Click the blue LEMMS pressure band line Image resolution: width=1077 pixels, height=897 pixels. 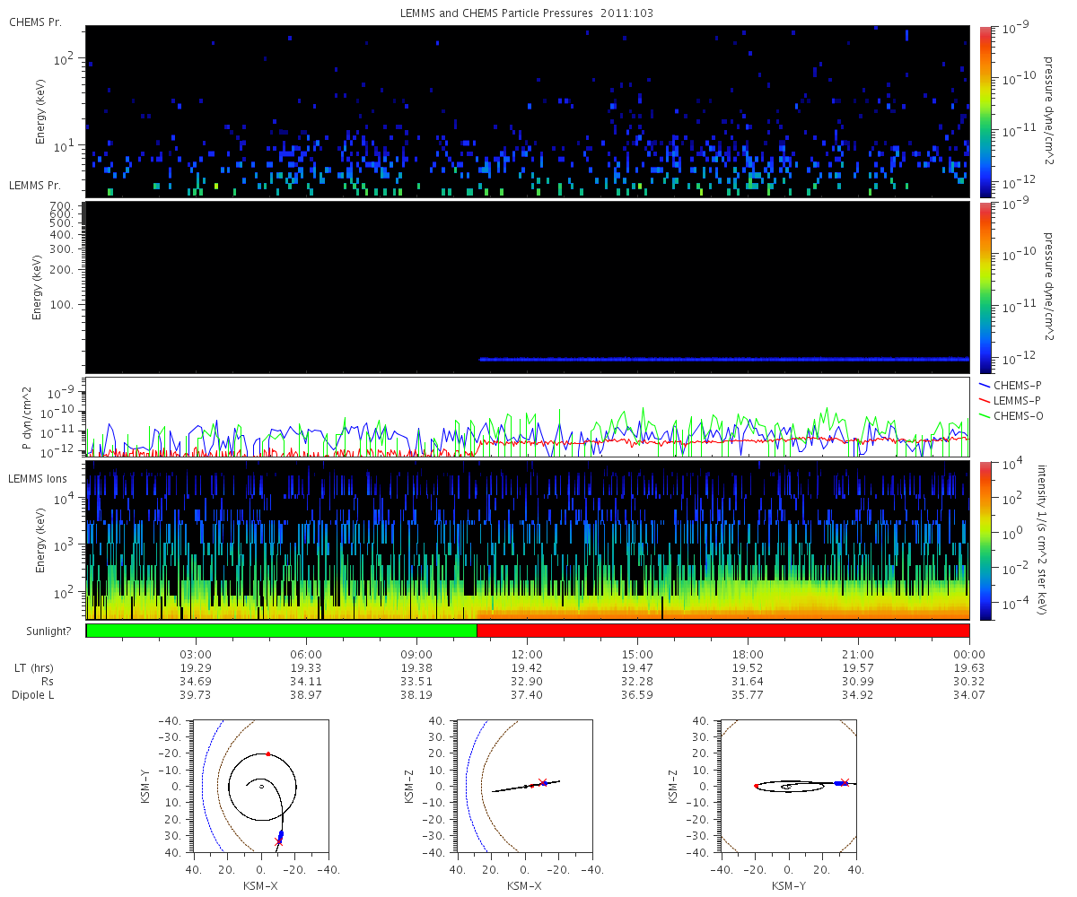coord(725,359)
